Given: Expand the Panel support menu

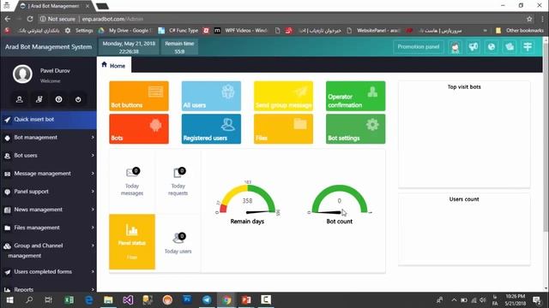Looking at the screenshot, I should point(48,192).
